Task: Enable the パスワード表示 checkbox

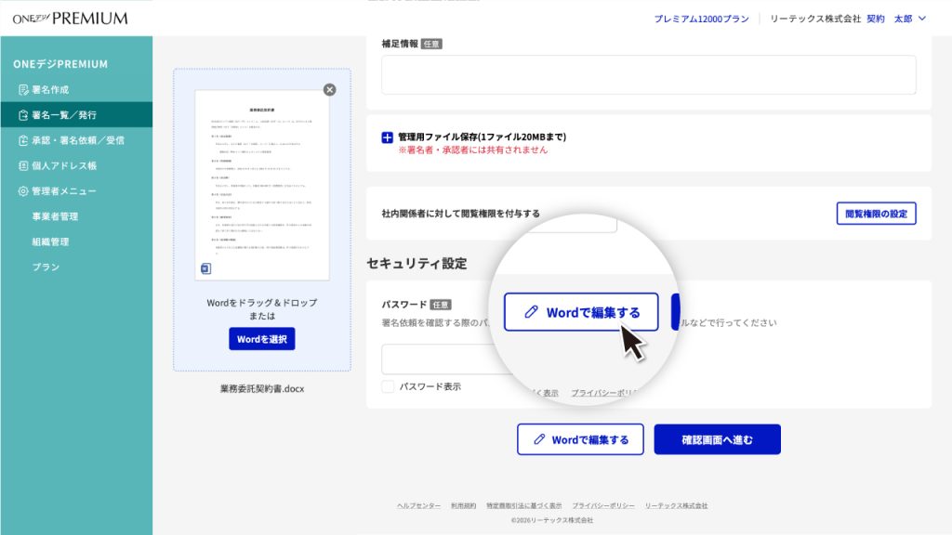Action: (388, 387)
